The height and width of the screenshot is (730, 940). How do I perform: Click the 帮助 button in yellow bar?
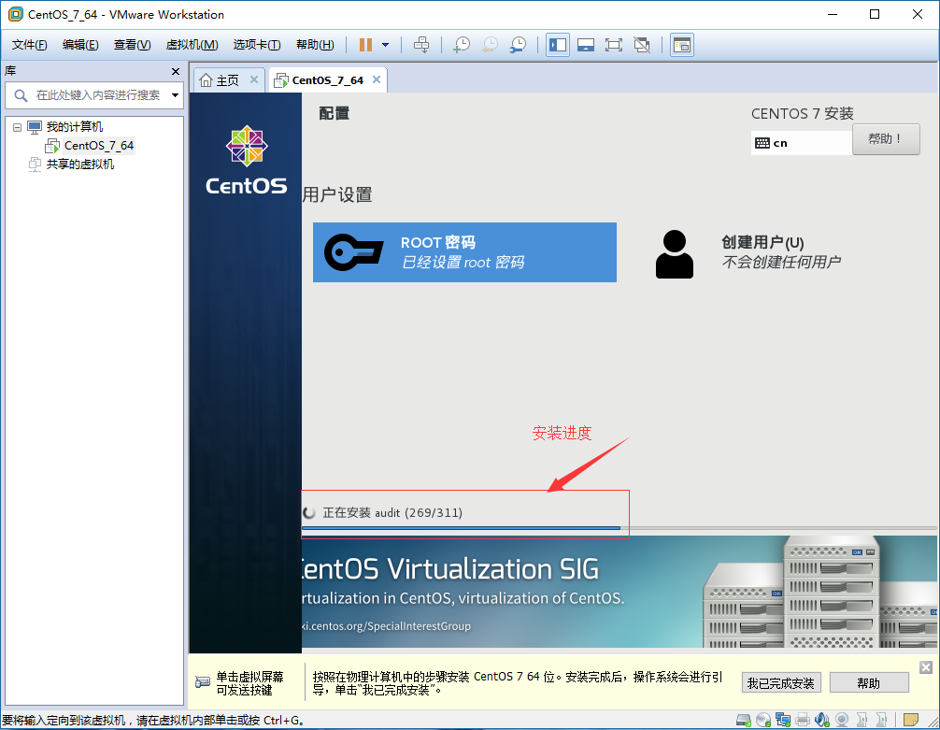pyautogui.click(x=869, y=683)
